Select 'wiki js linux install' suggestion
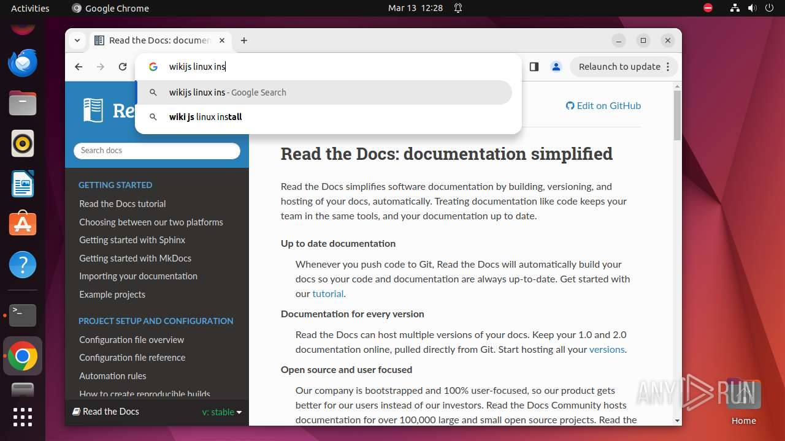The width and height of the screenshot is (785, 441). point(324,117)
